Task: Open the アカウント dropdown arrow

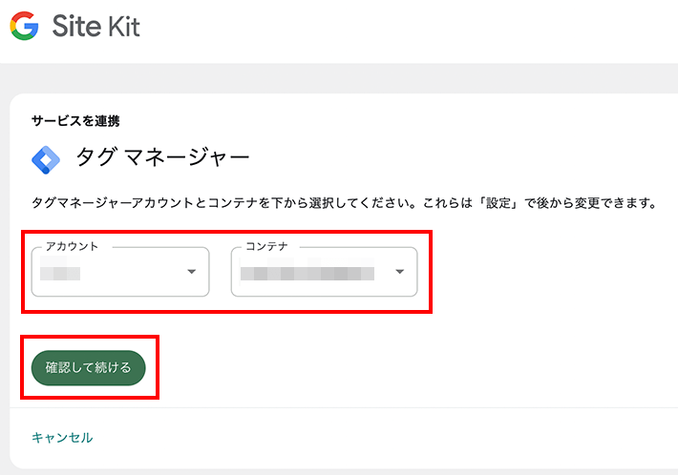Action: pyautogui.click(x=192, y=272)
